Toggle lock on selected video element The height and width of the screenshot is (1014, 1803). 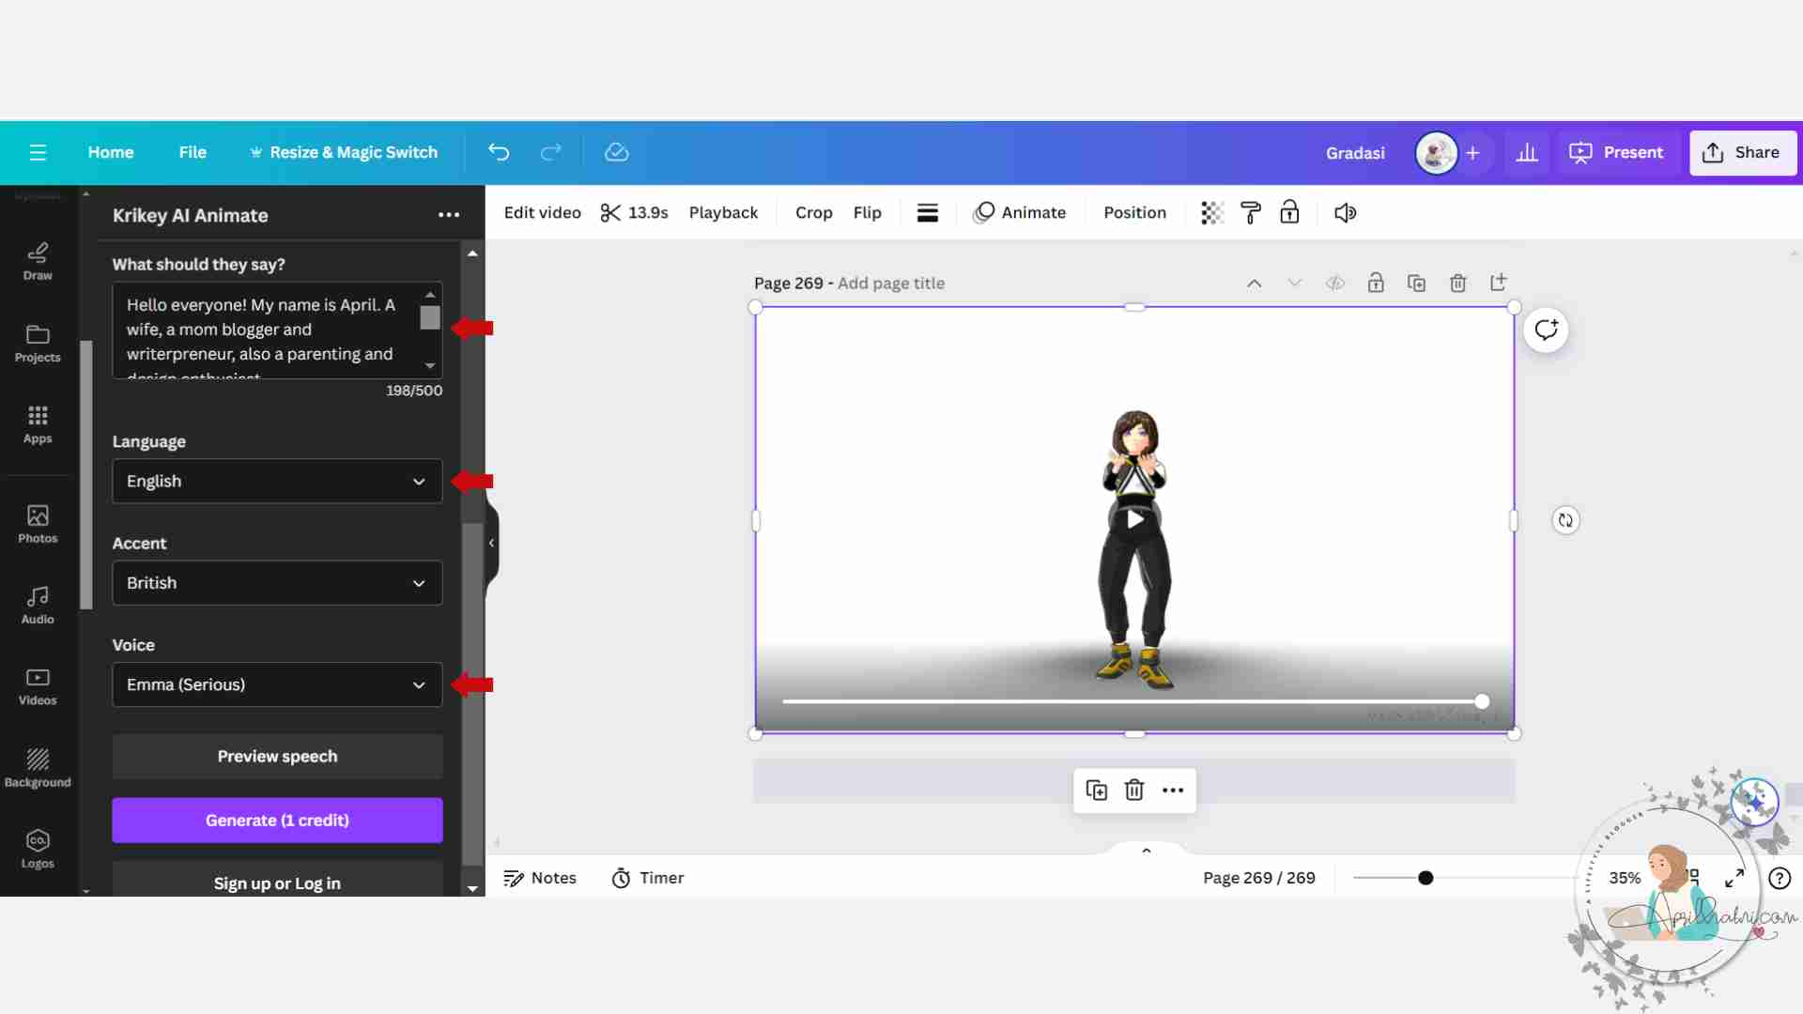[x=1289, y=212]
